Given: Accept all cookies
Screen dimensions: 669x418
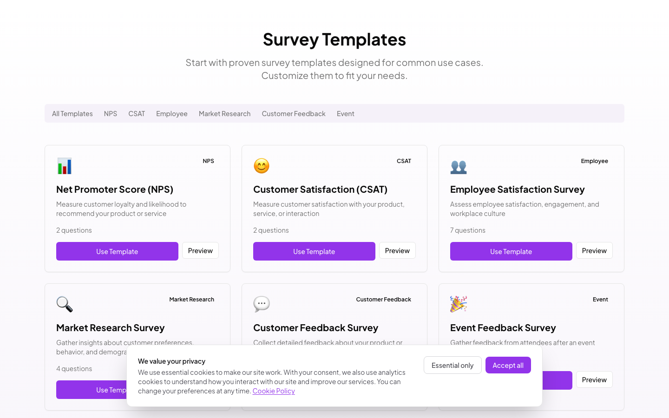Looking at the screenshot, I should pyautogui.click(x=508, y=365).
